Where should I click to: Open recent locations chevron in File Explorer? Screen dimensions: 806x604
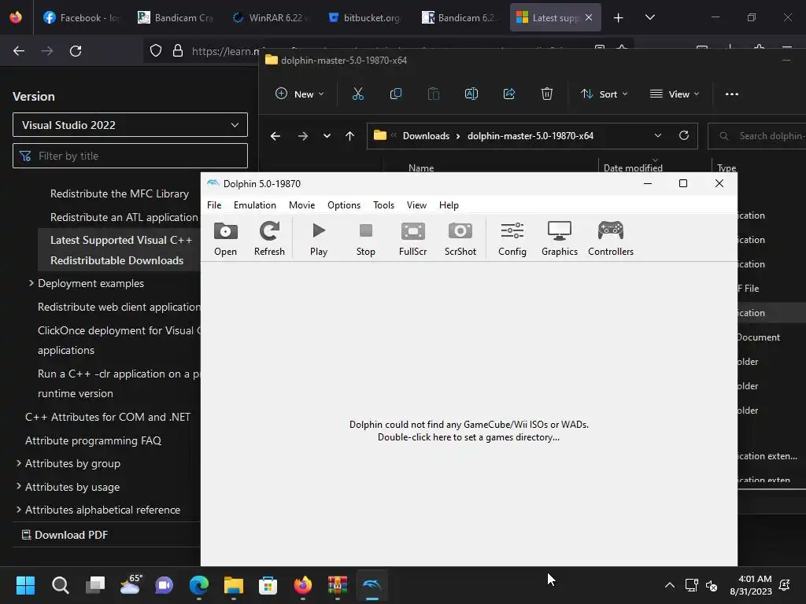click(x=327, y=136)
